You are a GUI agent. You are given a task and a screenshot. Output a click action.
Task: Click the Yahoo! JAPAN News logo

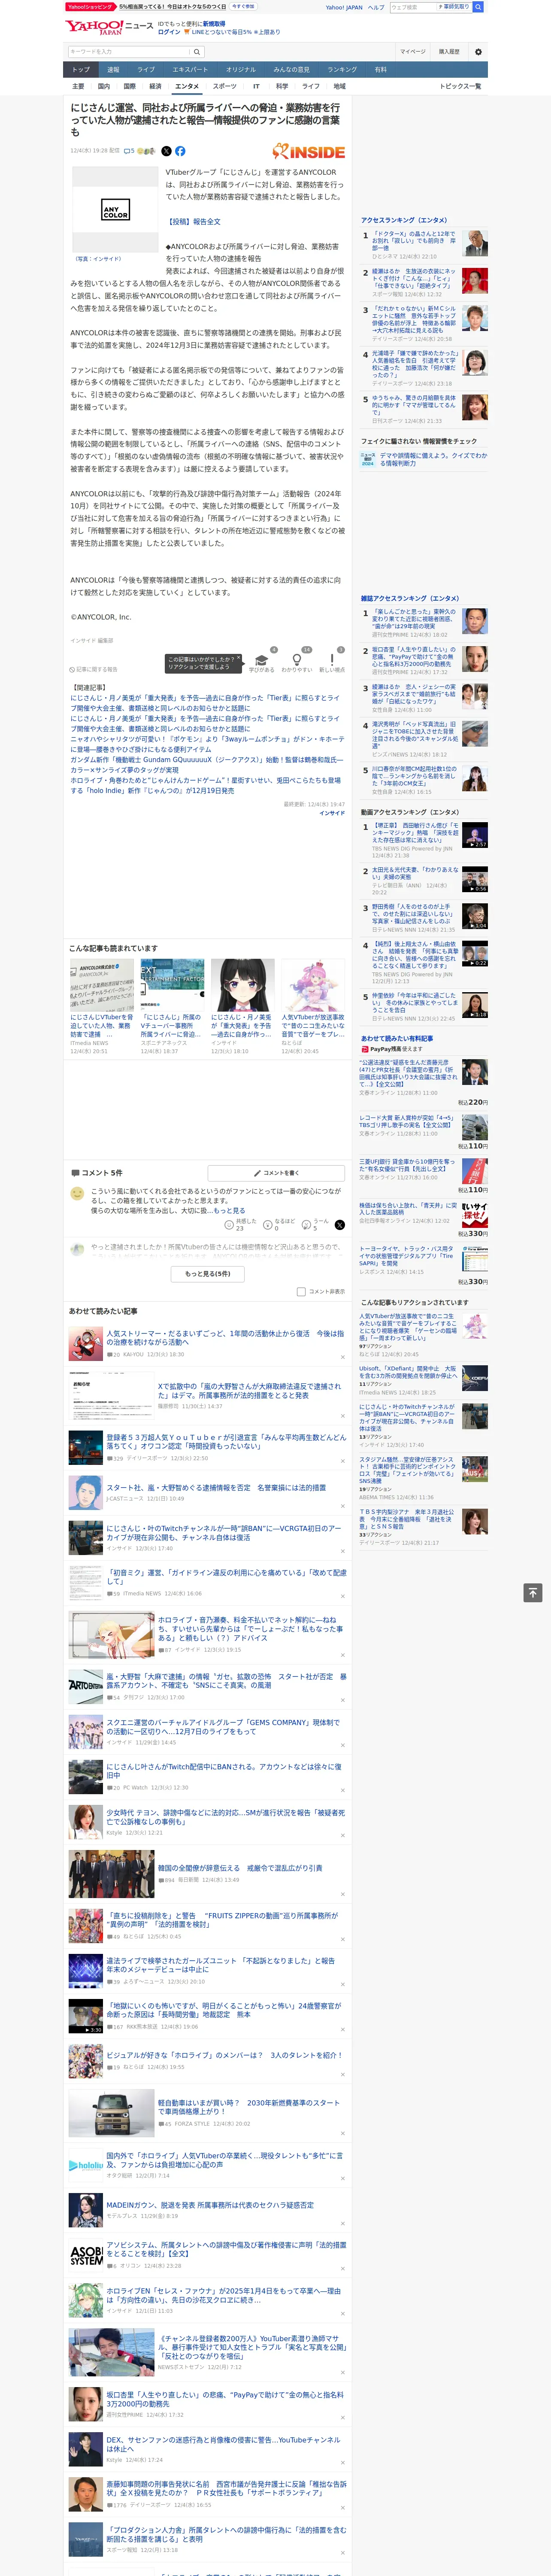[110, 27]
